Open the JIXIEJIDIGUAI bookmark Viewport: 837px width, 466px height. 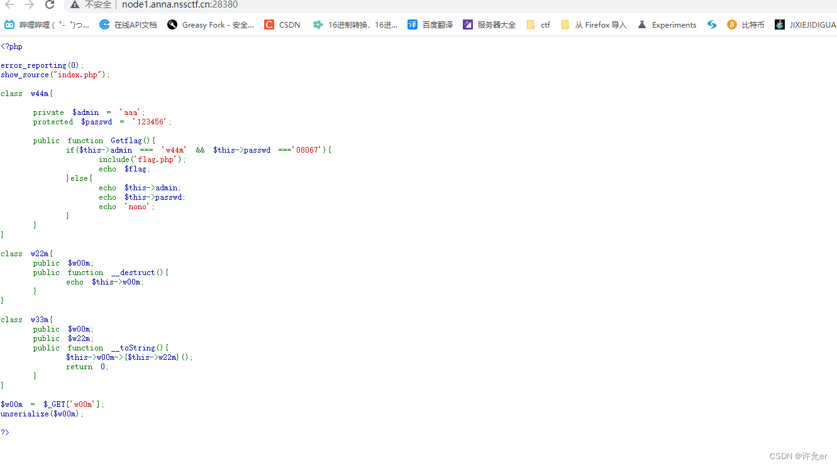[806, 25]
